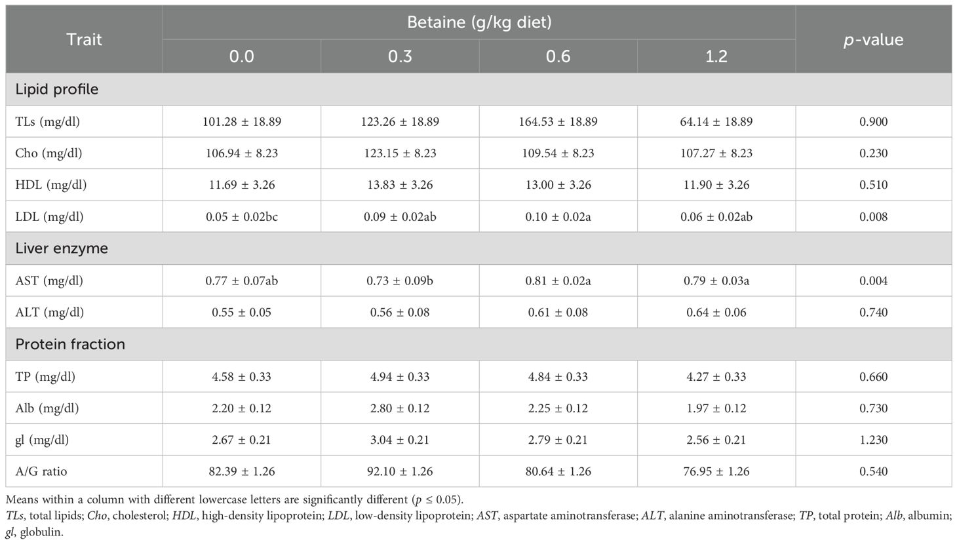Select the gl p-value 1.230 cell
The width and height of the screenshot is (957, 544).
873,440
